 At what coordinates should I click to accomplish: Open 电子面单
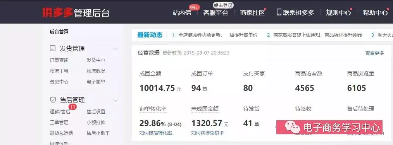96,82
